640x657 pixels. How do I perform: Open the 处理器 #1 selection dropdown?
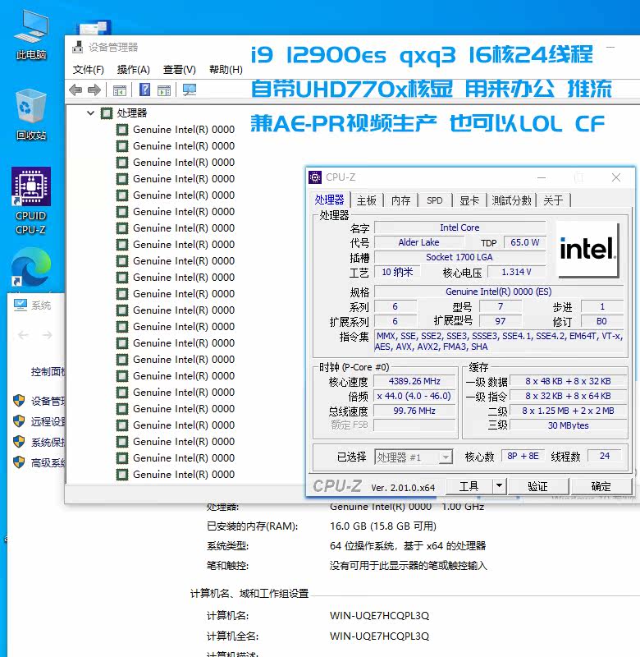[x=446, y=457]
